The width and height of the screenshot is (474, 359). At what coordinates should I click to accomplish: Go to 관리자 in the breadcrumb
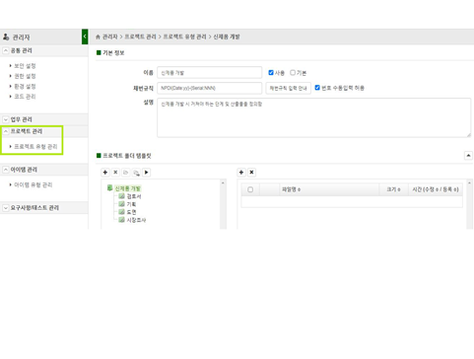(110, 36)
